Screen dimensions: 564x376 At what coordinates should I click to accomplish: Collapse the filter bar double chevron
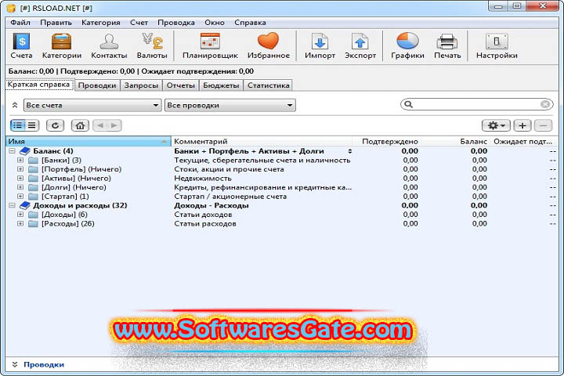(x=15, y=105)
